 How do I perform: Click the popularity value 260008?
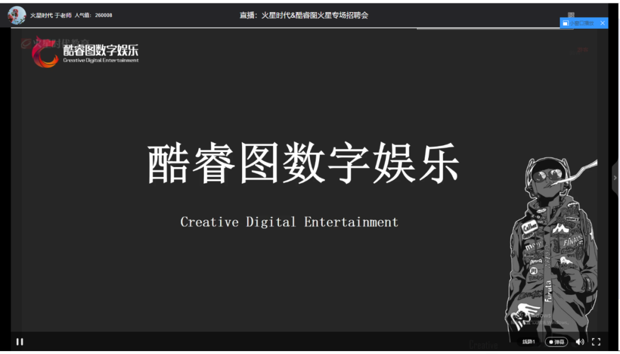[103, 15]
